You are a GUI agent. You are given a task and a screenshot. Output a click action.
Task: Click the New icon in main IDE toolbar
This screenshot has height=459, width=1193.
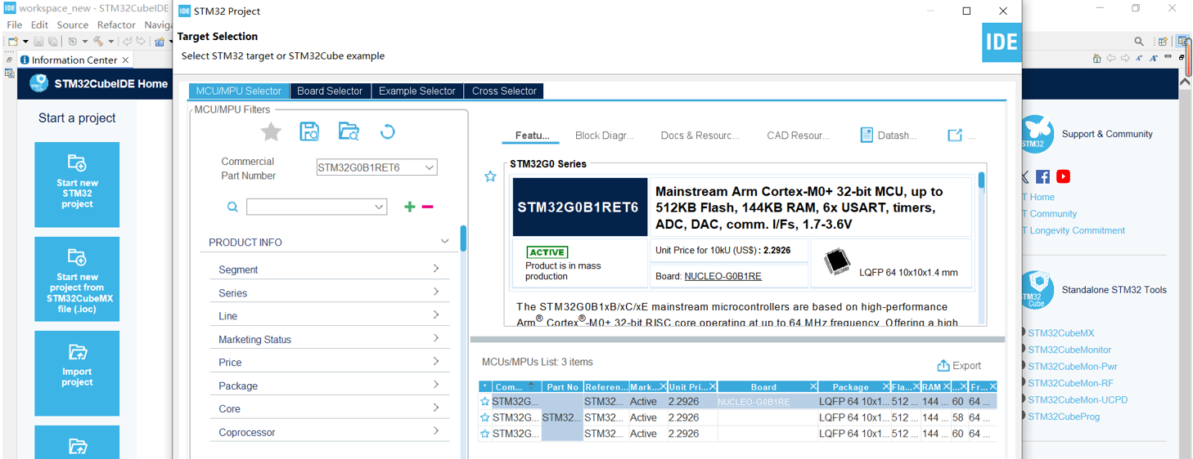tap(13, 41)
